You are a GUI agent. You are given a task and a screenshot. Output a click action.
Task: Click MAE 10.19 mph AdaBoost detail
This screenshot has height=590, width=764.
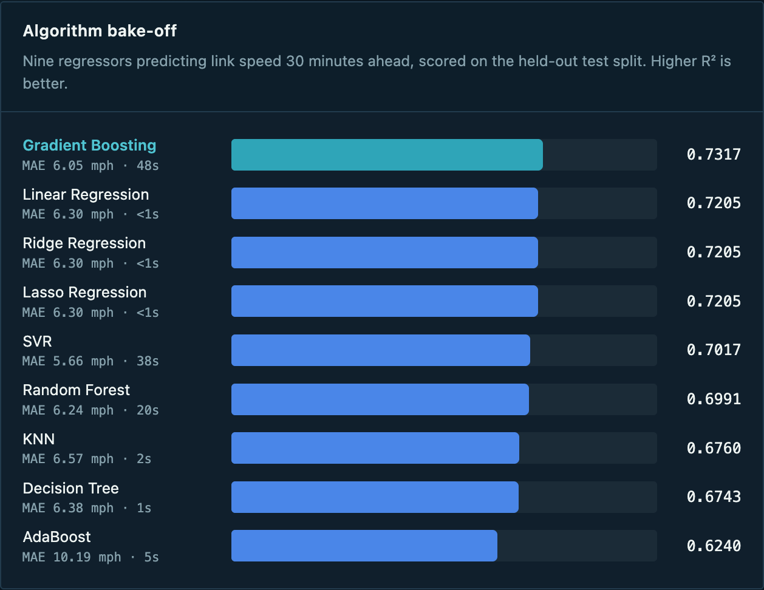pyautogui.click(x=90, y=557)
